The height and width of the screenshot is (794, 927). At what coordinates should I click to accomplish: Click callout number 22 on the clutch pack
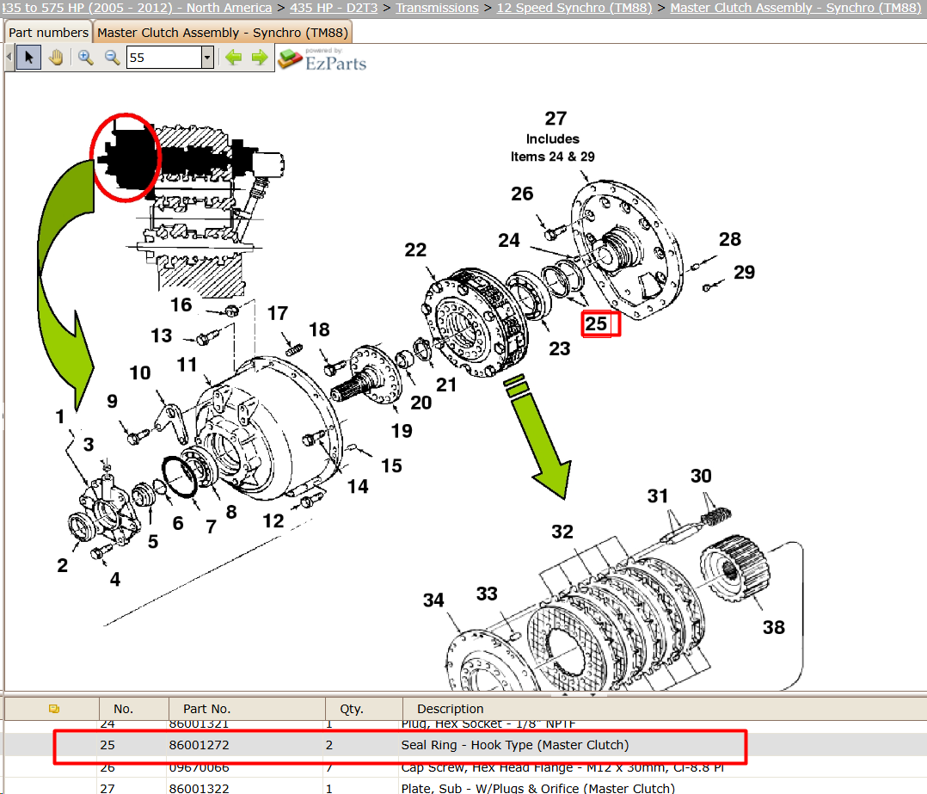tap(415, 250)
